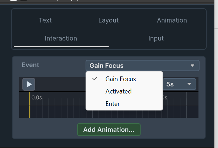The width and height of the screenshot is (218, 148).
Task: Open the 5s duration dropdown
Action: (x=180, y=84)
